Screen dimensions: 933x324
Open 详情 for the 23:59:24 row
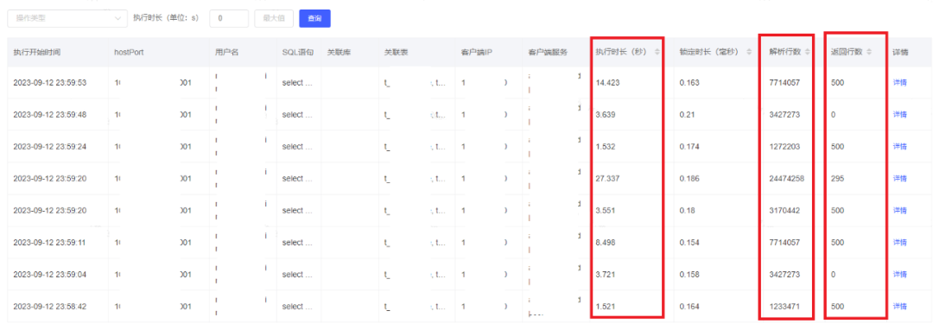coord(899,147)
